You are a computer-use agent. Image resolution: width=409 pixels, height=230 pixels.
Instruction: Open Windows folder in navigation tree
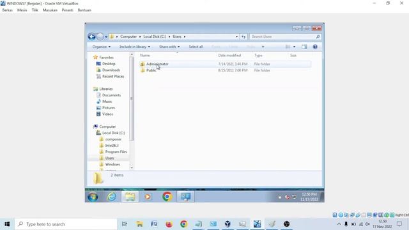[x=112, y=164]
